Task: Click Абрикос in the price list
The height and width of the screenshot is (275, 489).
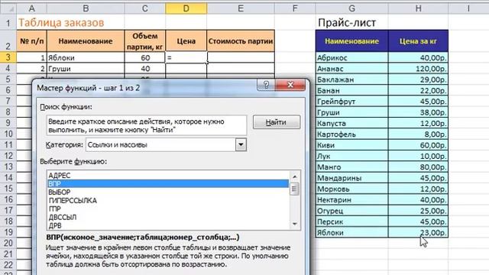Action: (x=351, y=57)
